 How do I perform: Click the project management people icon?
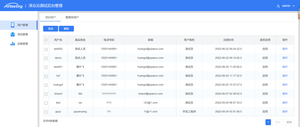pos(13,35)
